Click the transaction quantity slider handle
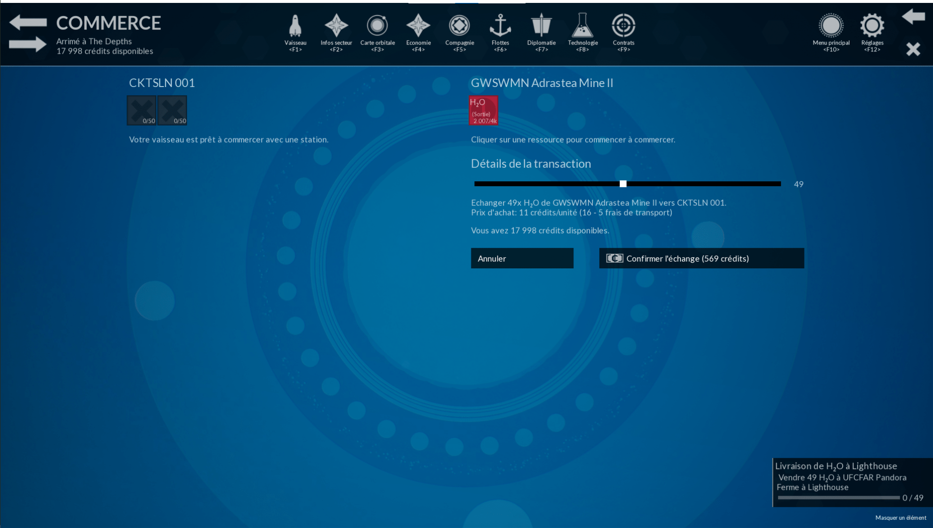Screen dimensions: 933x528 (623, 184)
